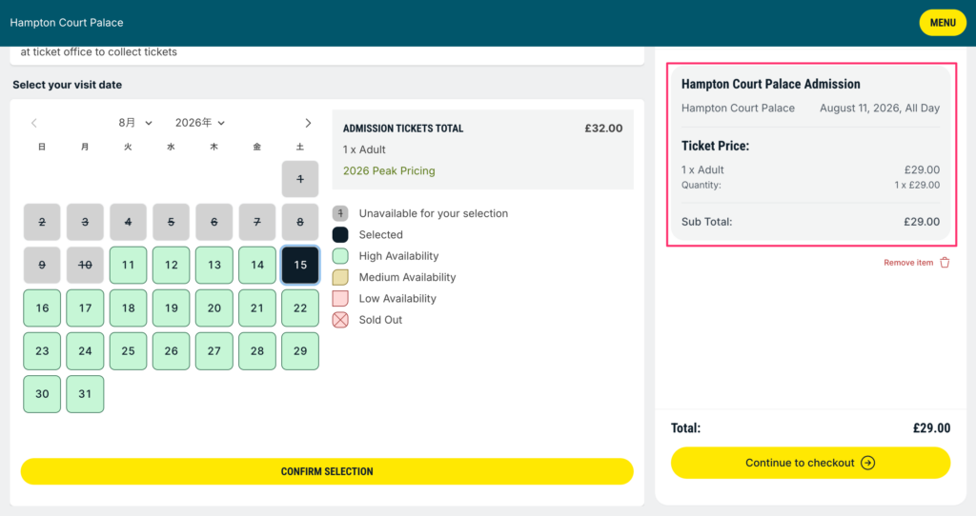Select August 11 on the calendar
The height and width of the screenshot is (516, 976).
pyautogui.click(x=129, y=265)
